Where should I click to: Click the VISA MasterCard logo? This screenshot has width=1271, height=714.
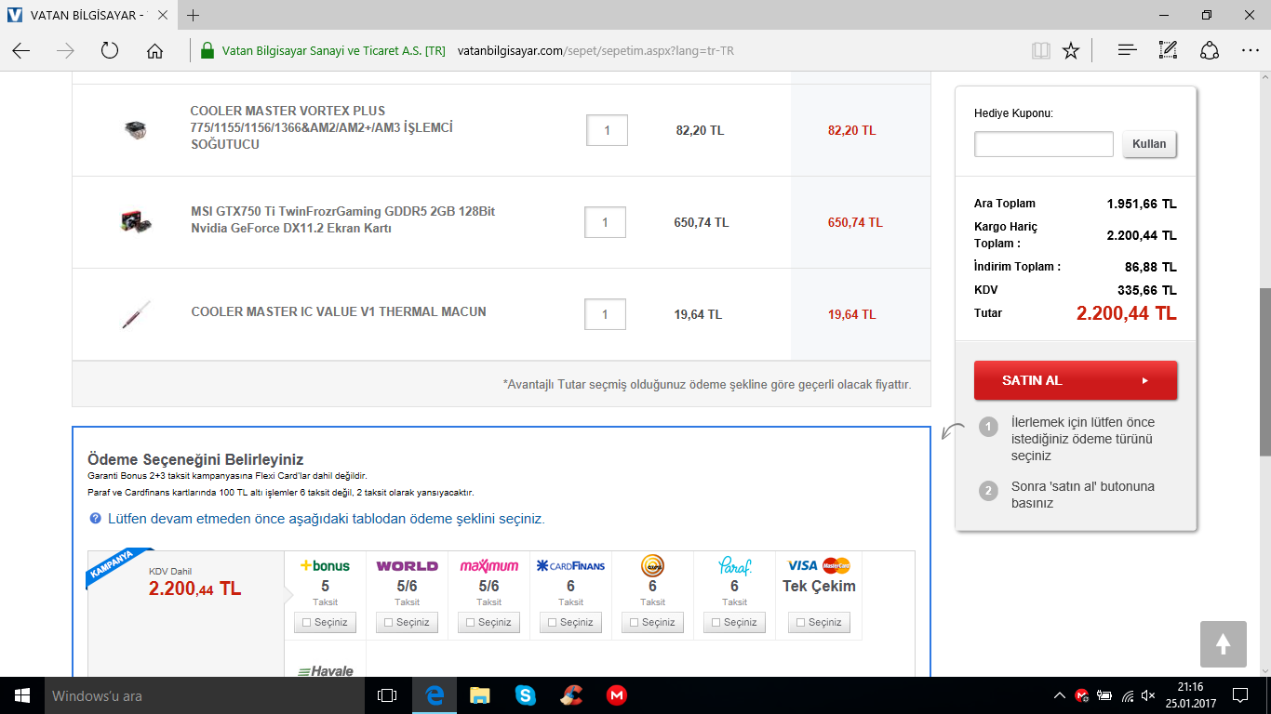(819, 565)
